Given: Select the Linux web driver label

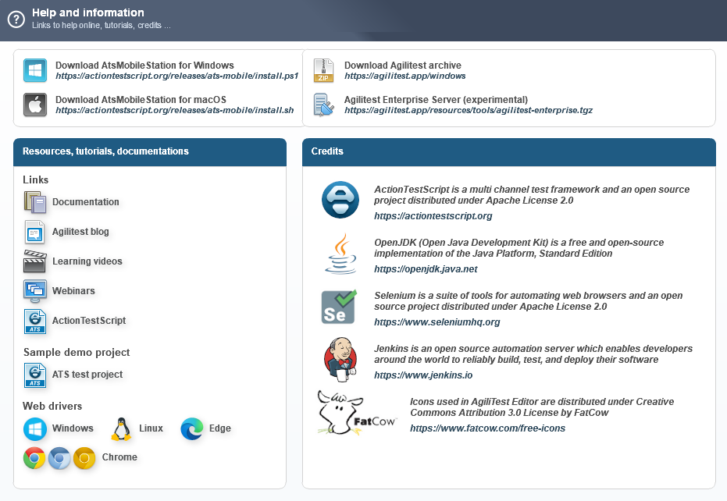Looking at the screenshot, I should pyautogui.click(x=151, y=428).
